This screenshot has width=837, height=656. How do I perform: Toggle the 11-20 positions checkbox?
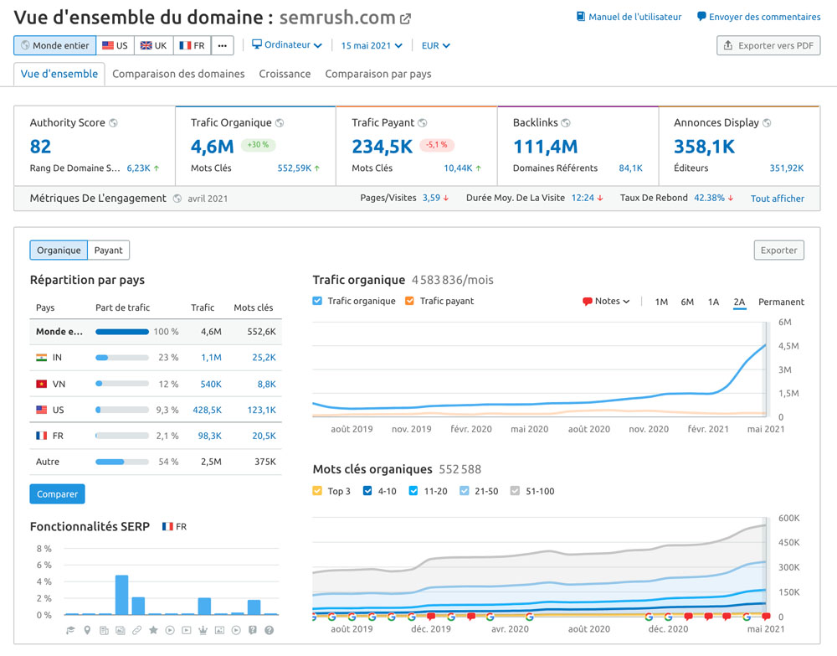[413, 491]
